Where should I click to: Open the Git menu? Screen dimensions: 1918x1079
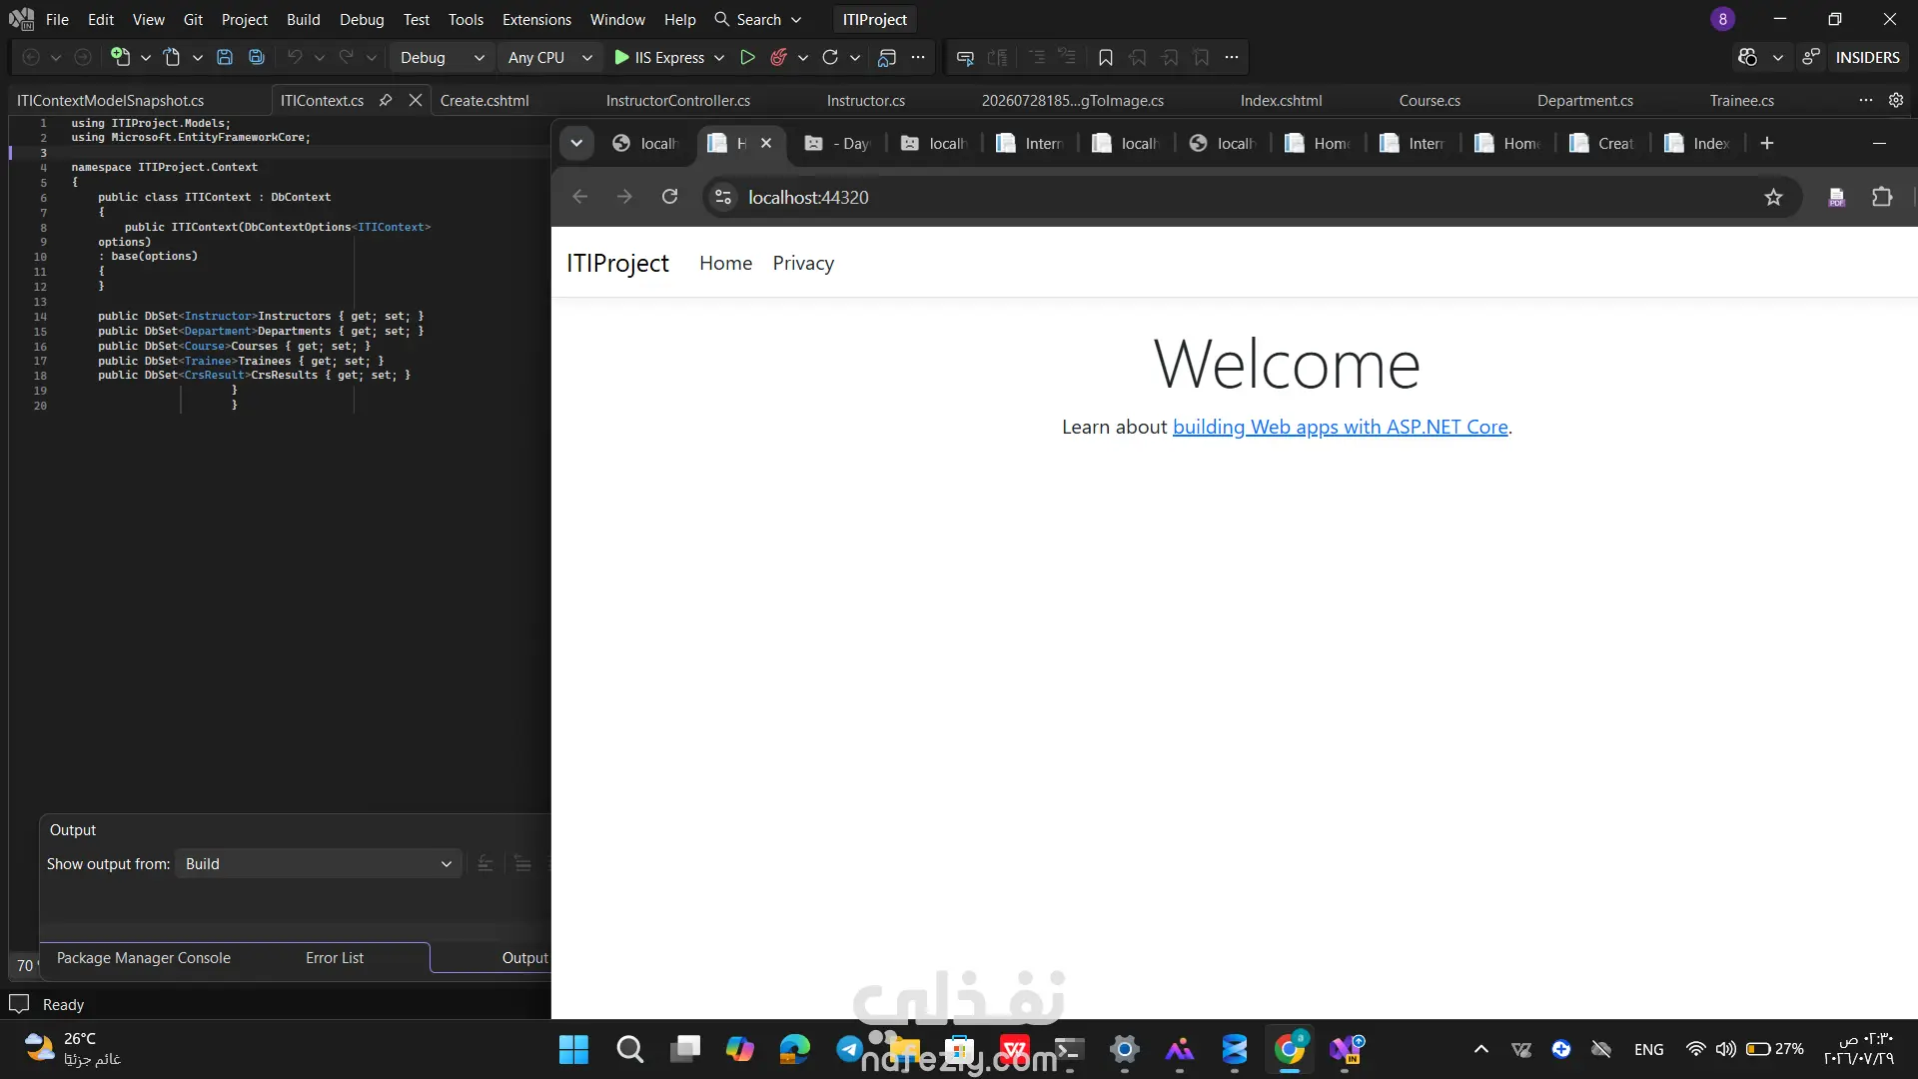pyautogui.click(x=193, y=19)
